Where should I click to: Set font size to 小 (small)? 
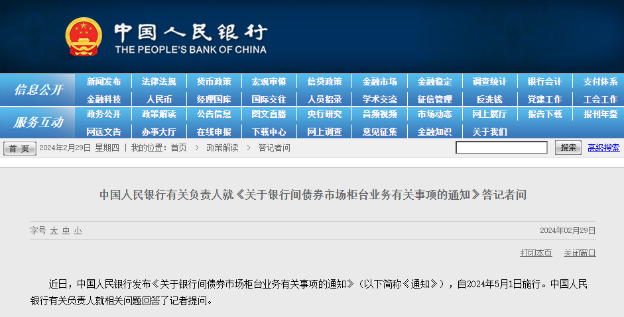[x=78, y=230]
